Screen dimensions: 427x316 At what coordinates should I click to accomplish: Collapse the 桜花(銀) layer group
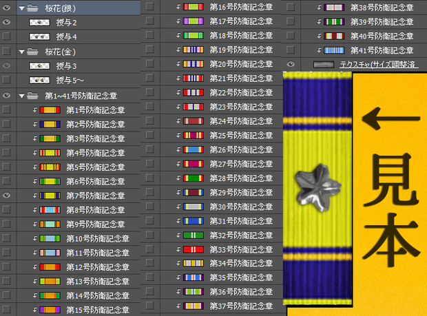(x=21, y=8)
